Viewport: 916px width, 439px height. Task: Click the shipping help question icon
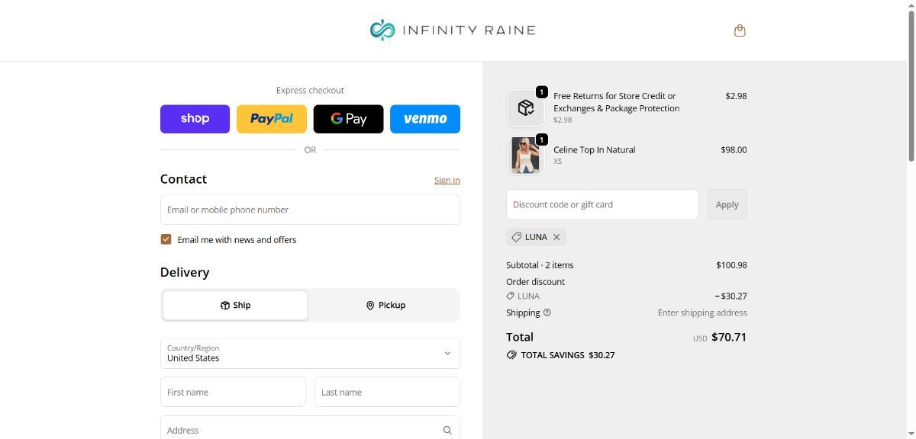[547, 312]
